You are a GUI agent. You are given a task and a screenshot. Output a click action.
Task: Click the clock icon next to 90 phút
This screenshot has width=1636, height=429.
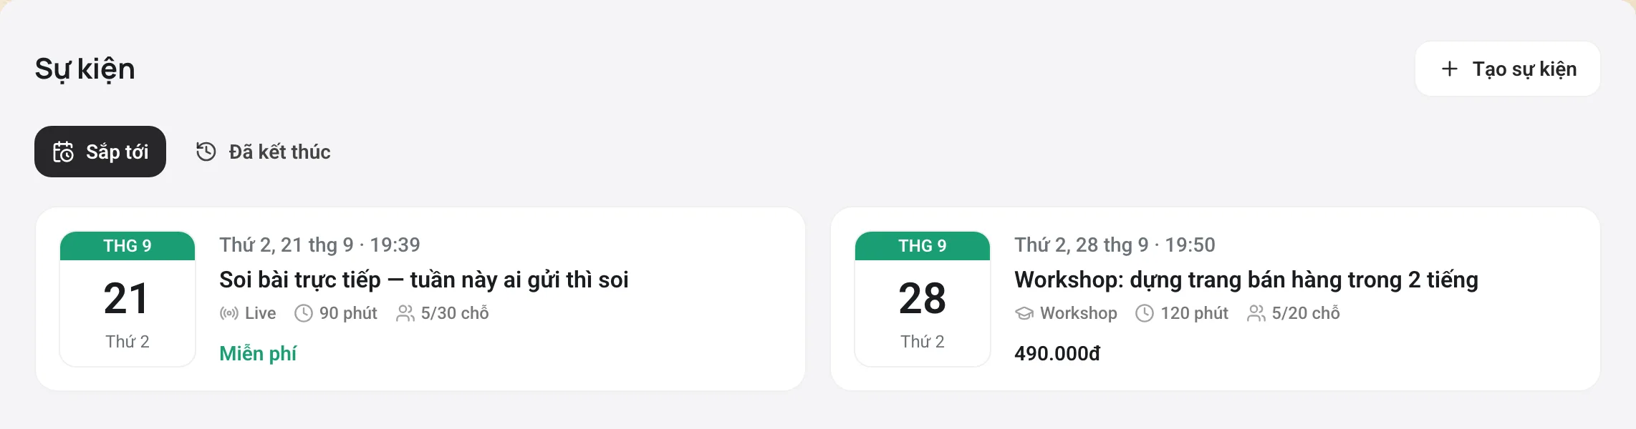[x=304, y=313]
